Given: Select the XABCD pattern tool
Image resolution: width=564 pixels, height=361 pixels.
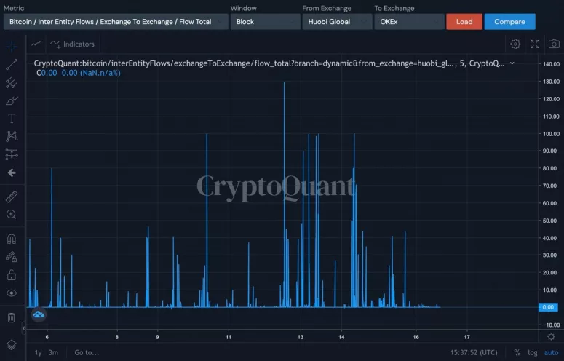Looking at the screenshot, I should click(12, 136).
